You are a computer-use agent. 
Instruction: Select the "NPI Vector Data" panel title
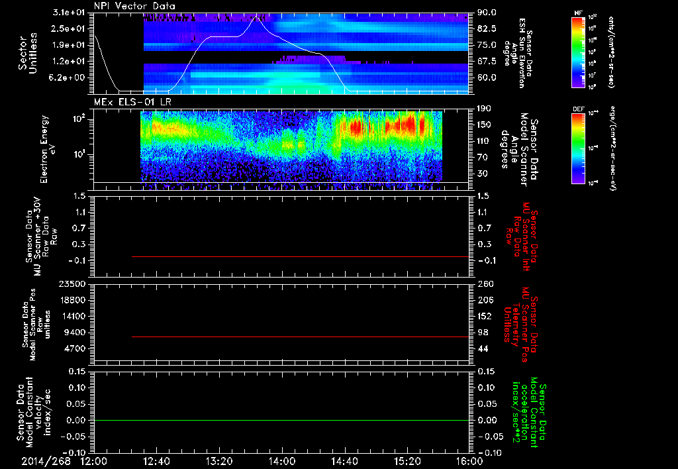tap(134, 6)
